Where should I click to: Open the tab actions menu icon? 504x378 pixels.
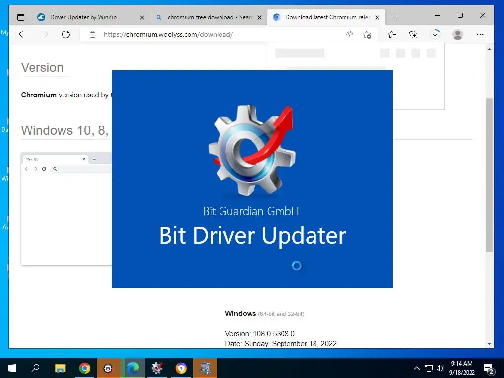tap(21, 17)
